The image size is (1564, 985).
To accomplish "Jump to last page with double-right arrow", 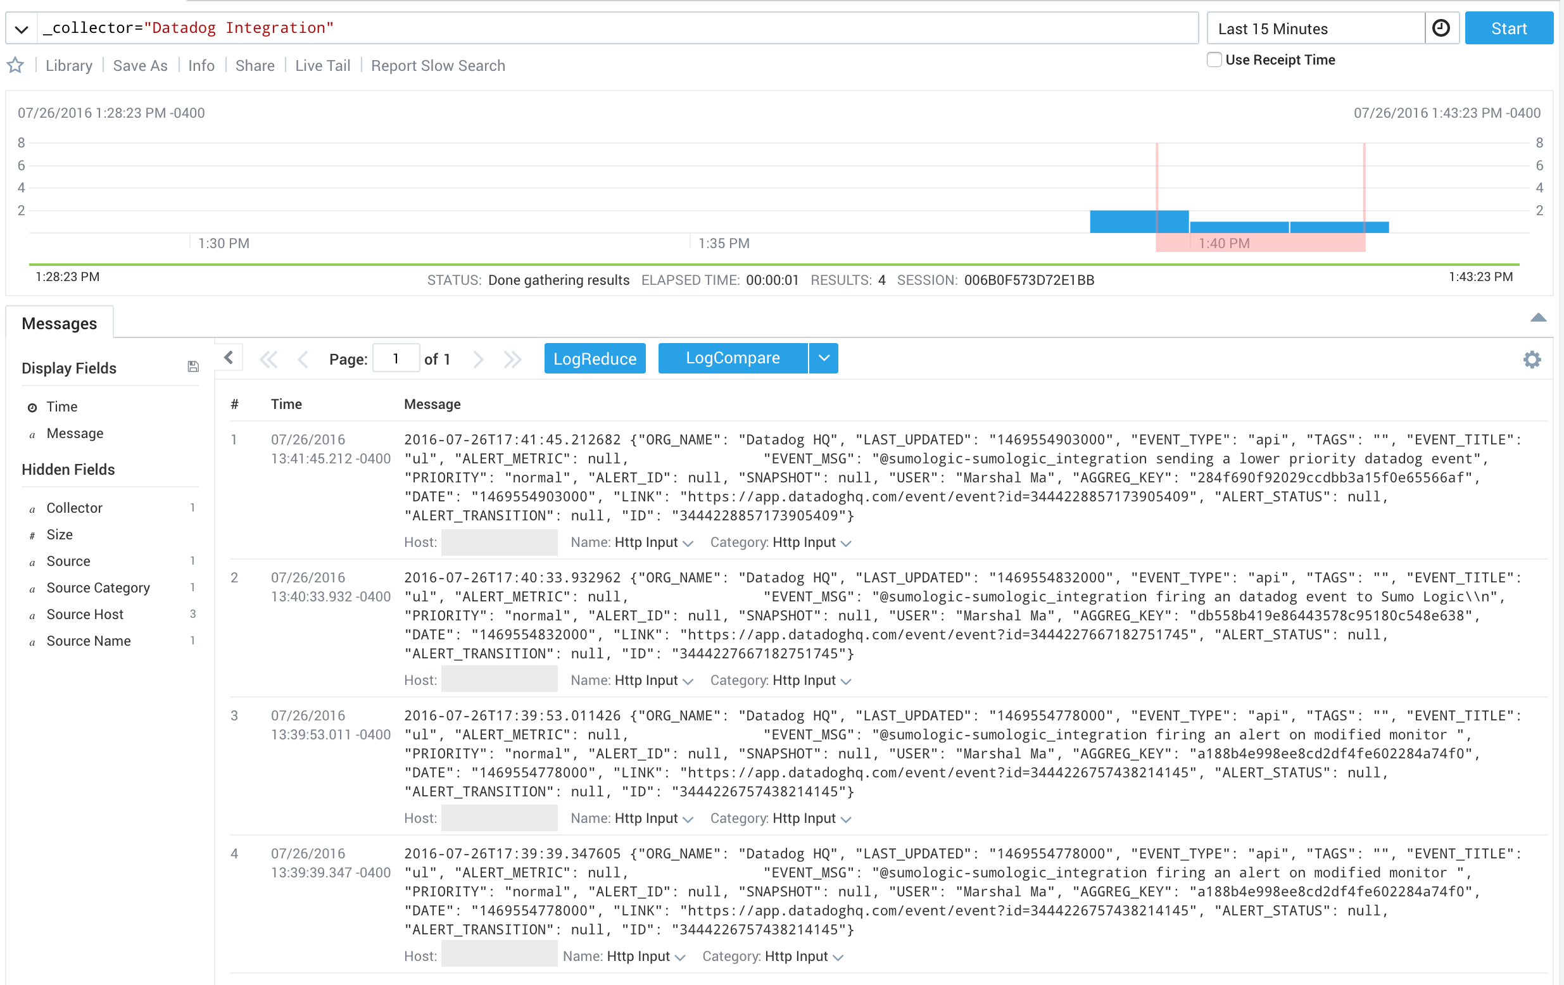I will 512,358.
